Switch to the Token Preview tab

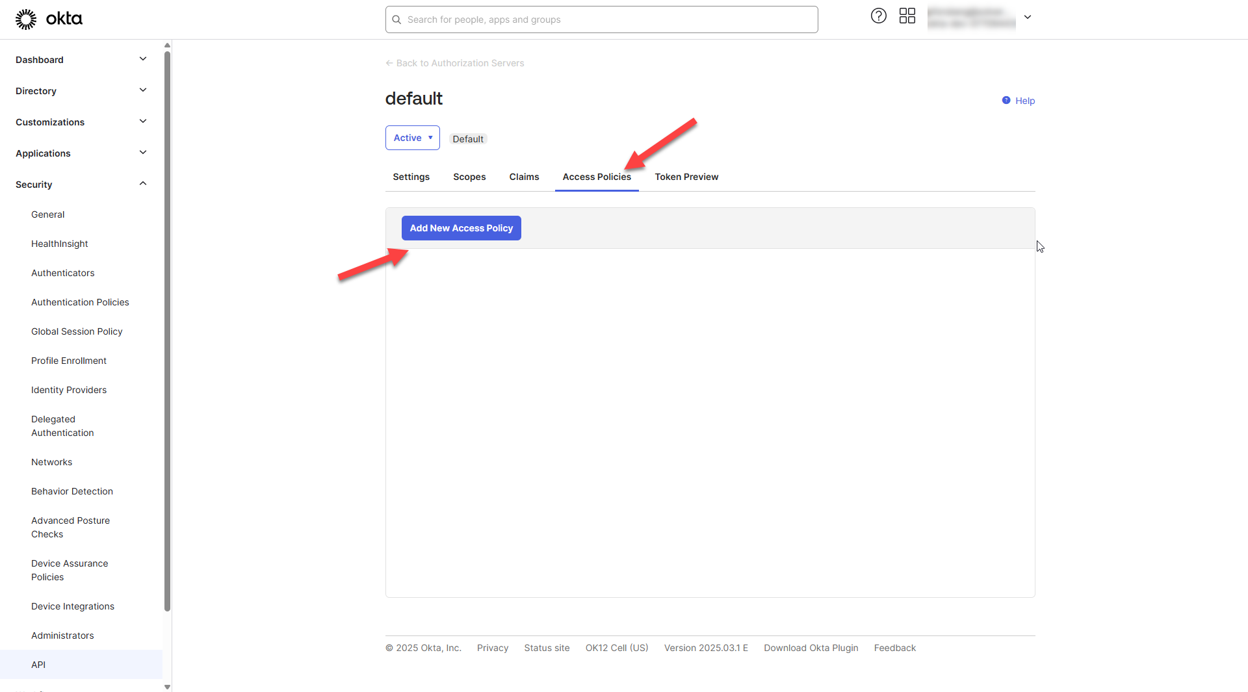click(x=686, y=177)
